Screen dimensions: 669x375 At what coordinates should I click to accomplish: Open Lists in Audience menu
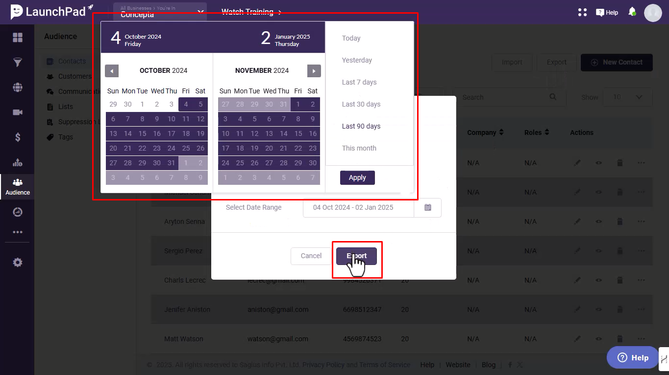(x=66, y=107)
